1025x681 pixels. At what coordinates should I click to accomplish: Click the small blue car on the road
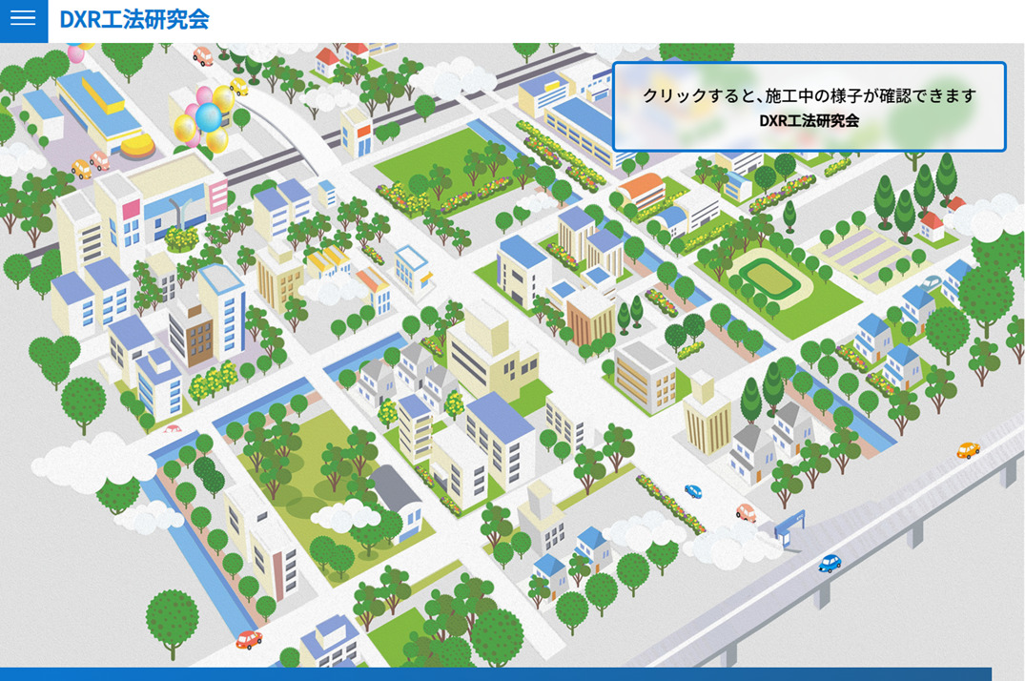tap(693, 490)
